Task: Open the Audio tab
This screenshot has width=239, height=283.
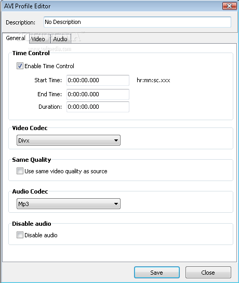Action: (x=61, y=39)
